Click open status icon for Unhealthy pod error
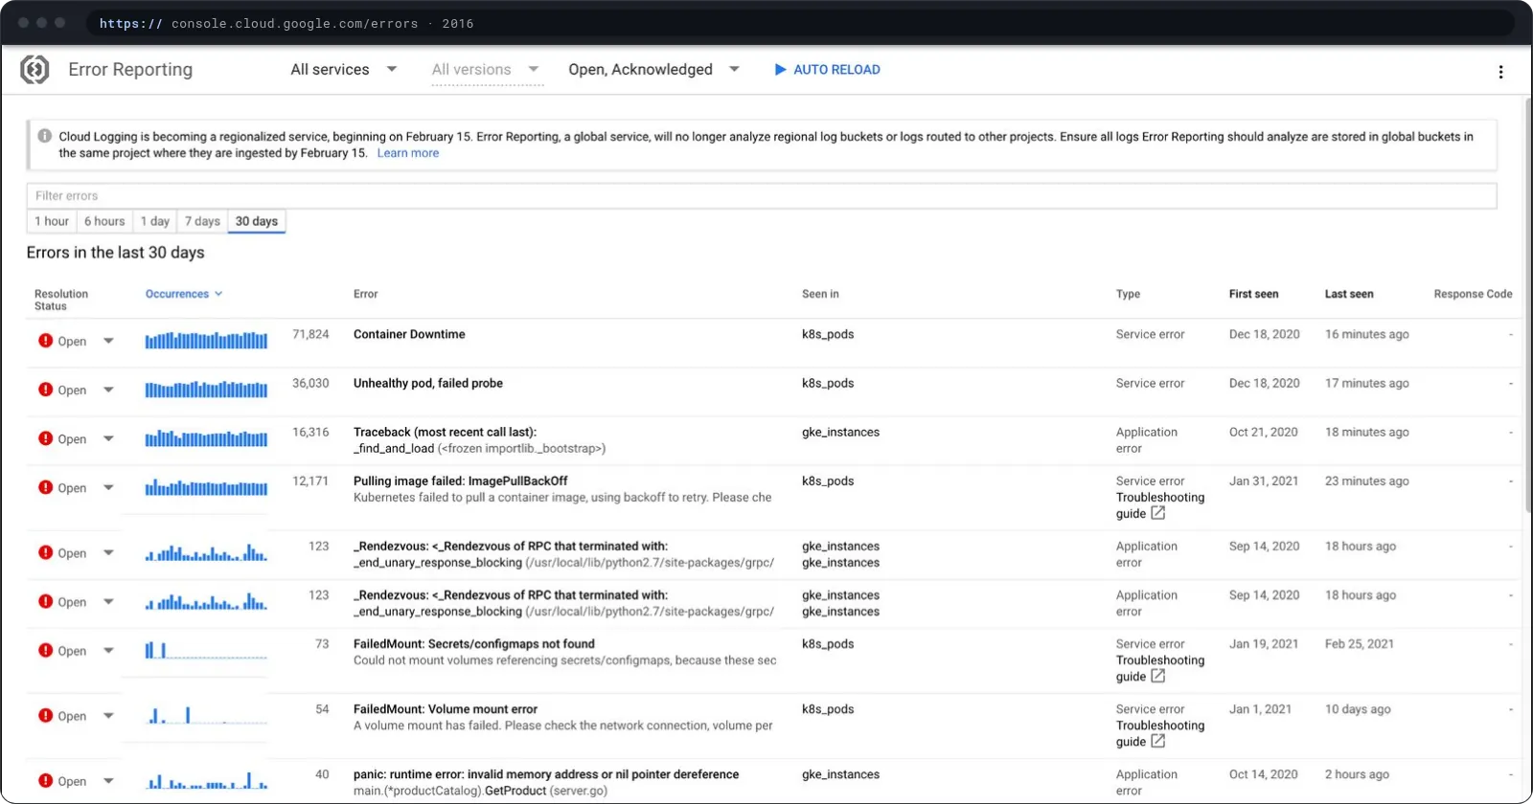The image size is (1533, 804). pos(45,390)
